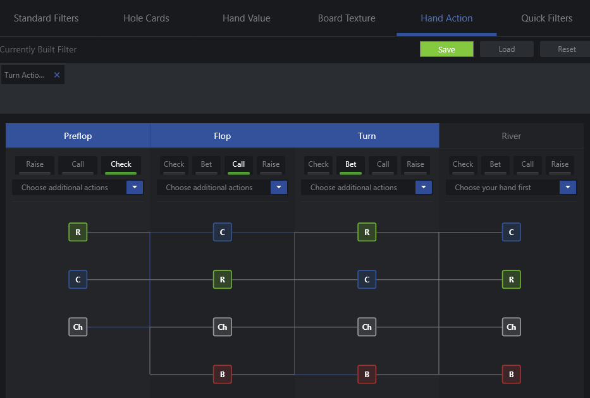This screenshot has height=398, width=590.
Task: Disable the Bet action on the Turn
Action: [x=350, y=164]
